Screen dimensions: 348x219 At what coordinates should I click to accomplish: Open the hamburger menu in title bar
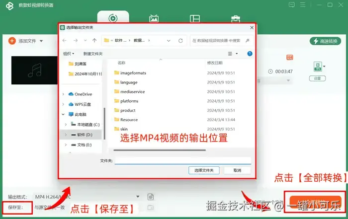click(x=303, y=4)
